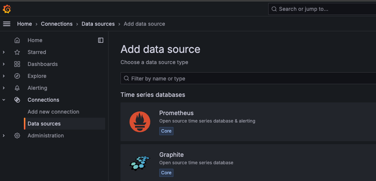This screenshot has height=181, width=376.
Task: Click the Grafana logo icon
Action: click(7, 9)
